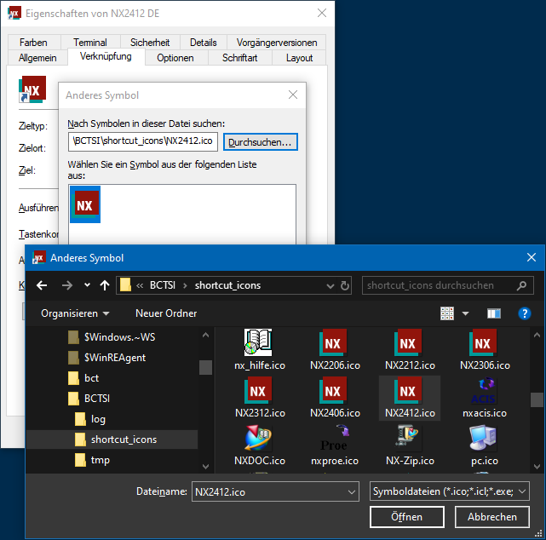Switch to the Sicherheit tab

[150, 43]
